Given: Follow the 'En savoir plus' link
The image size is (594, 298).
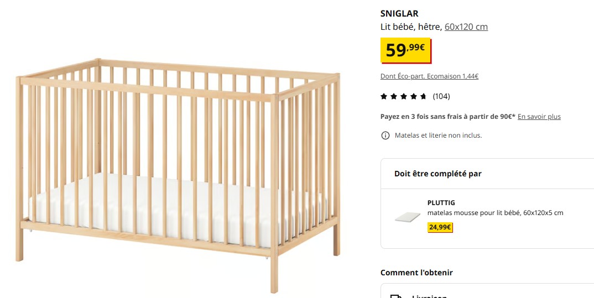Looking at the screenshot, I should pyautogui.click(x=539, y=117).
